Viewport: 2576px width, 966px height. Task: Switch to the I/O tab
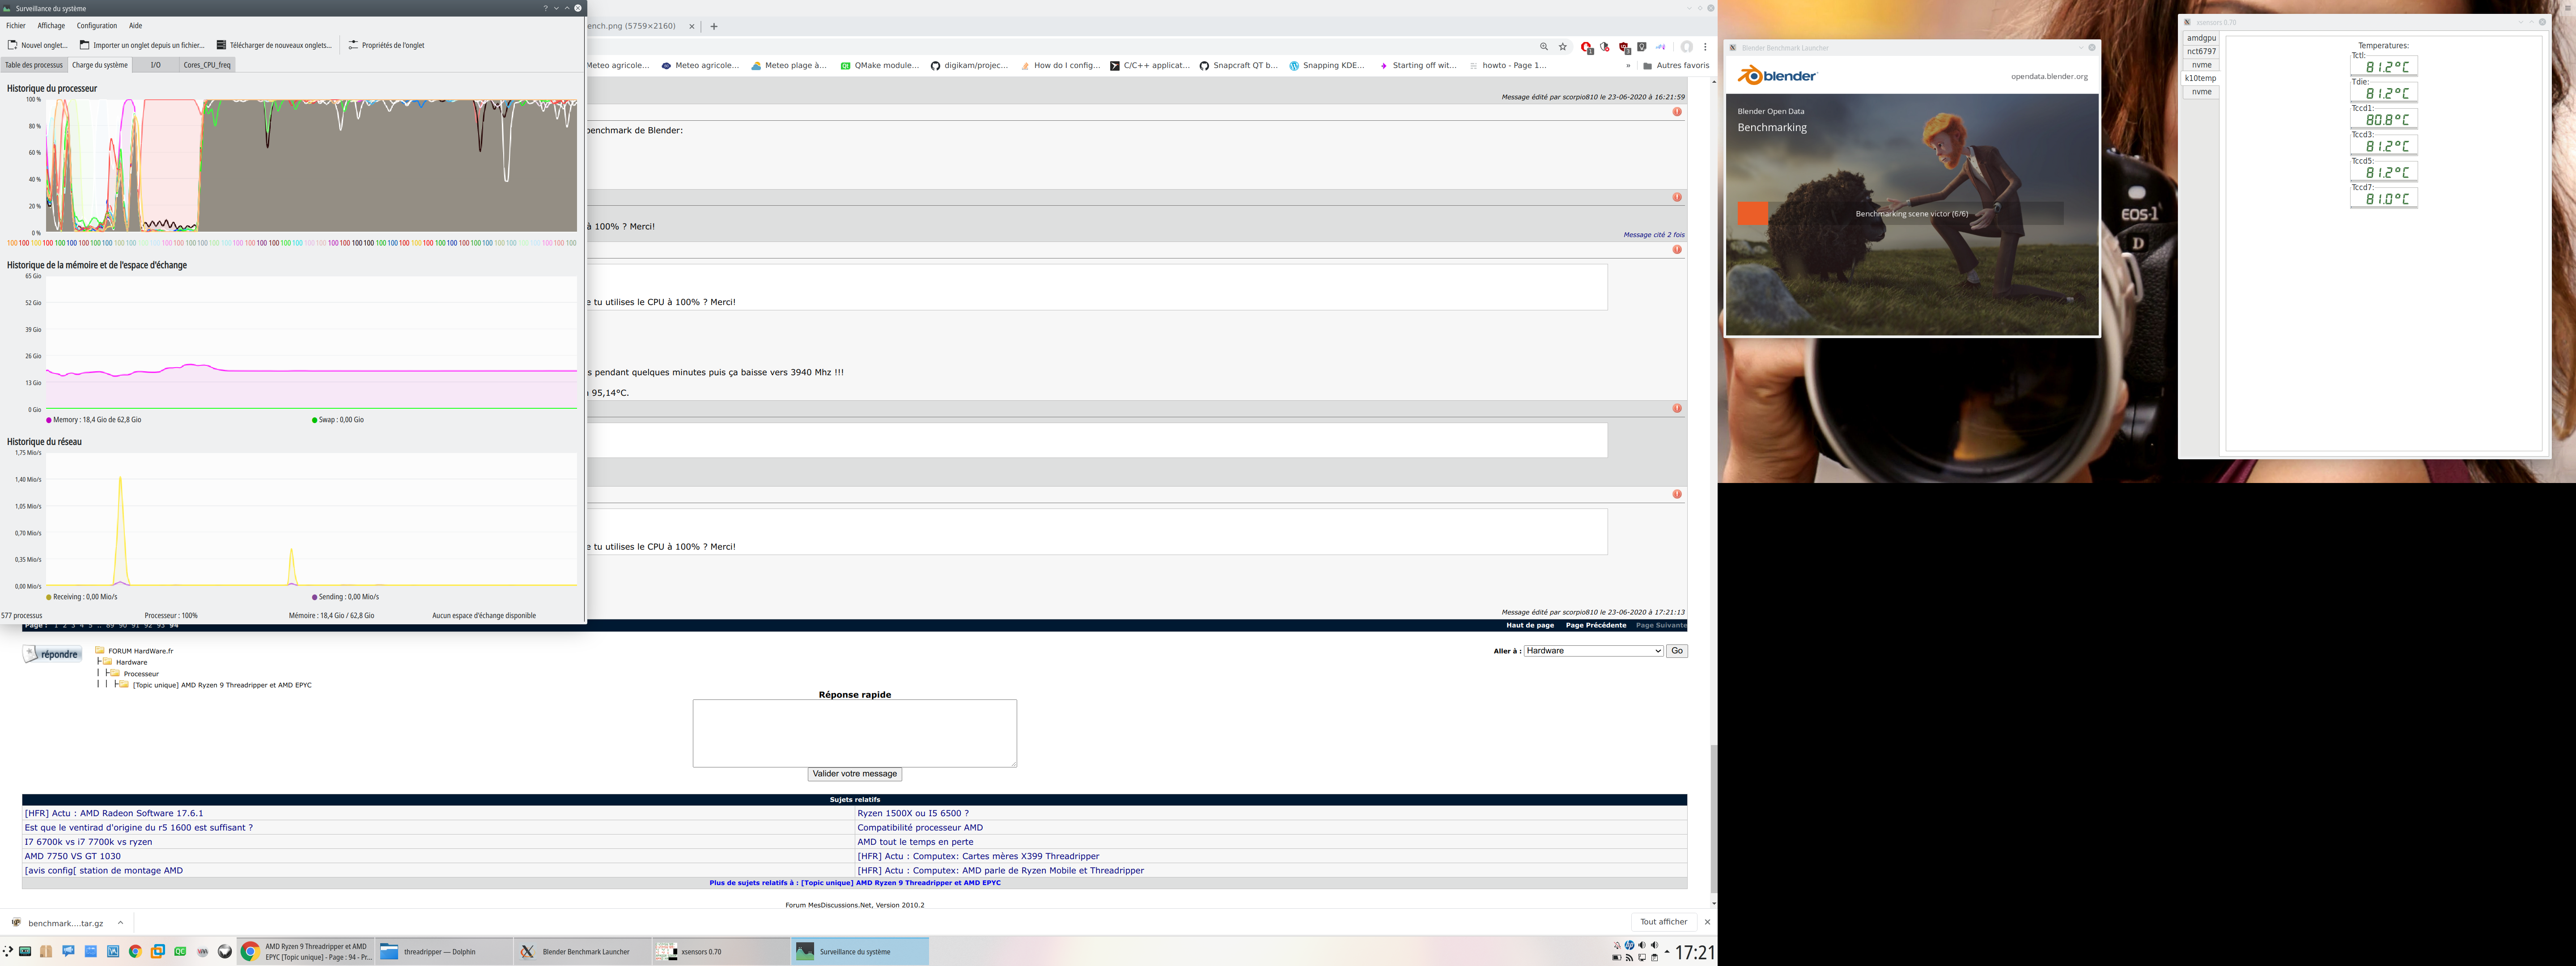(155, 65)
